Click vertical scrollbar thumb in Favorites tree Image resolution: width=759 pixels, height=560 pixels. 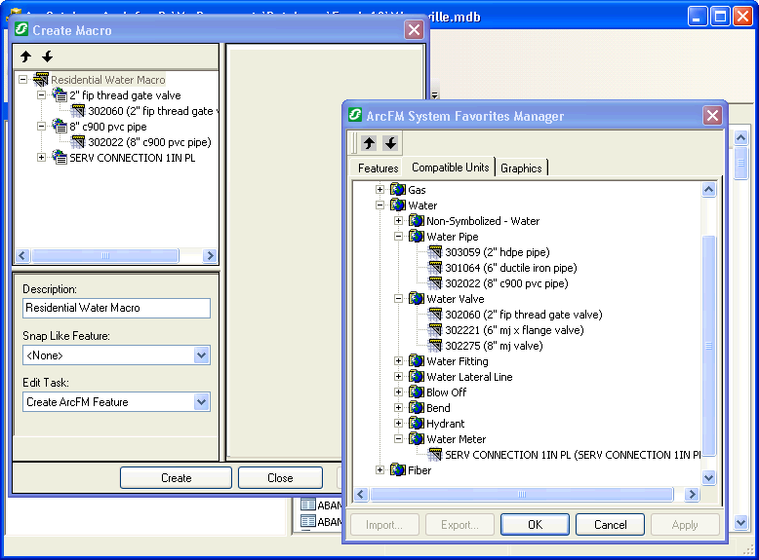pyautogui.click(x=708, y=345)
